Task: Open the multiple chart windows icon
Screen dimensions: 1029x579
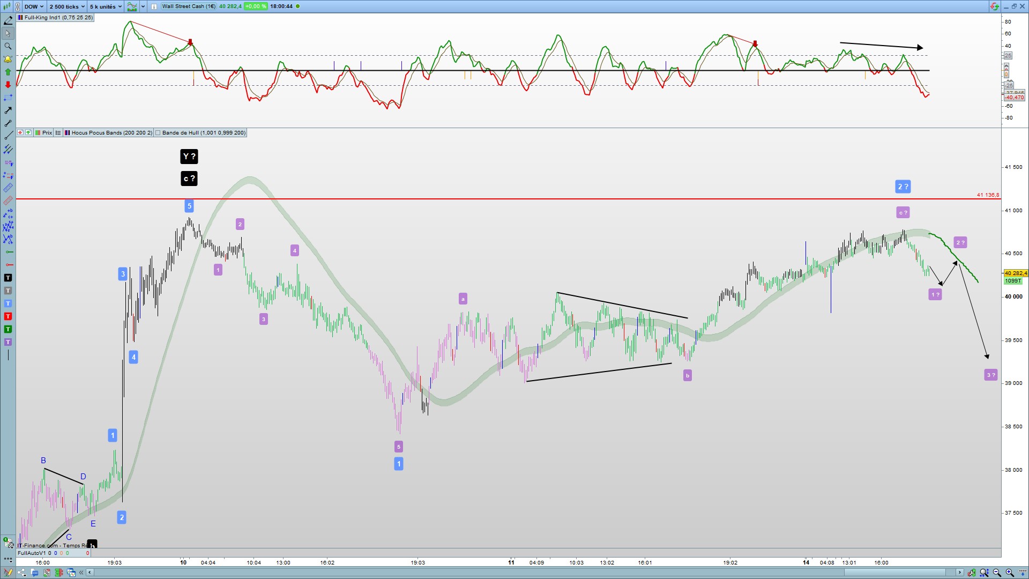Action: [71, 573]
